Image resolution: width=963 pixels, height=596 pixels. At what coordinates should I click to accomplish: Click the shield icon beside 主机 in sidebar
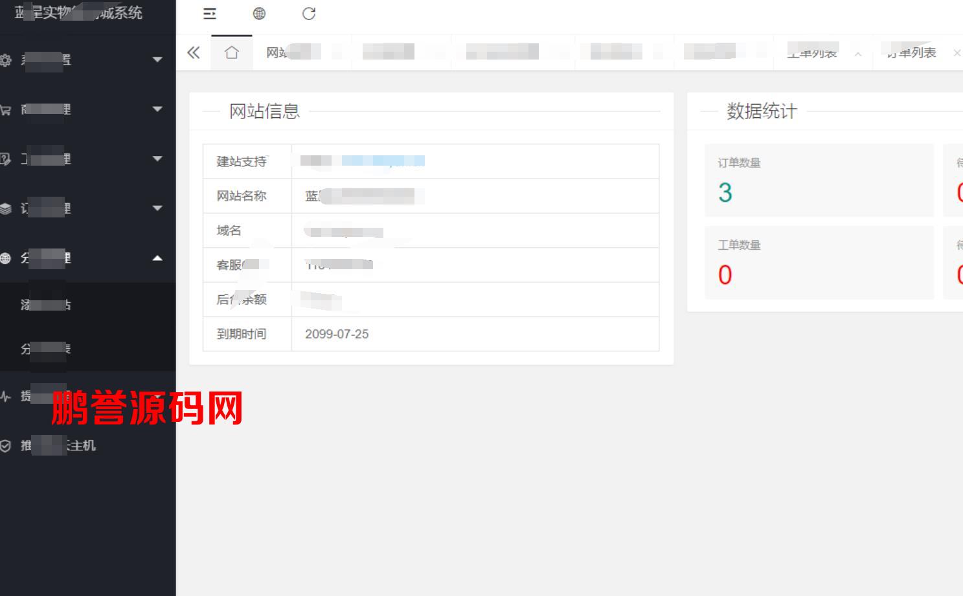pos(6,446)
